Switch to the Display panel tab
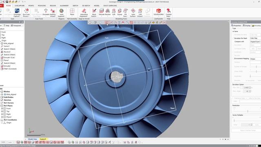 click(246, 25)
